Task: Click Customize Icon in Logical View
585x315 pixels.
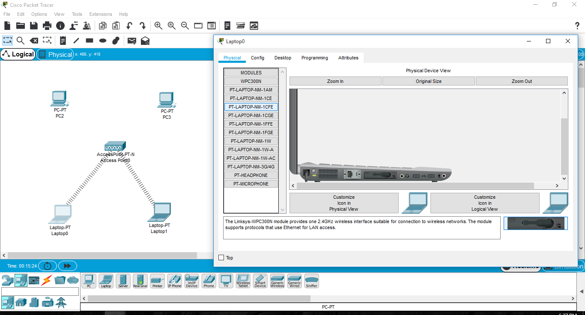Action: pyautogui.click(x=485, y=203)
